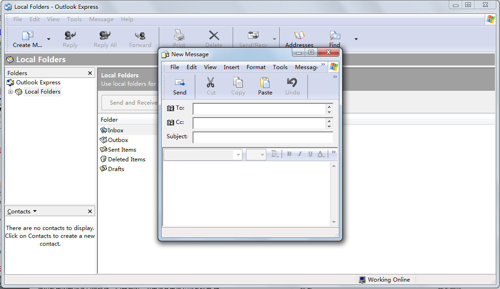Toggle Italic formatting button
This screenshot has width=500, height=289.
[300, 154]
